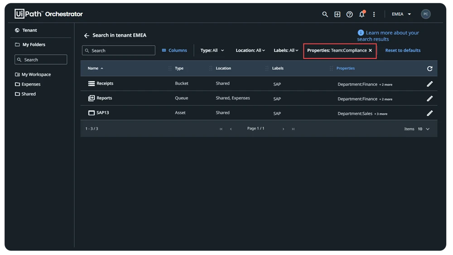
Task: Select My Workspace folder
Action: (x=33, y=74)
